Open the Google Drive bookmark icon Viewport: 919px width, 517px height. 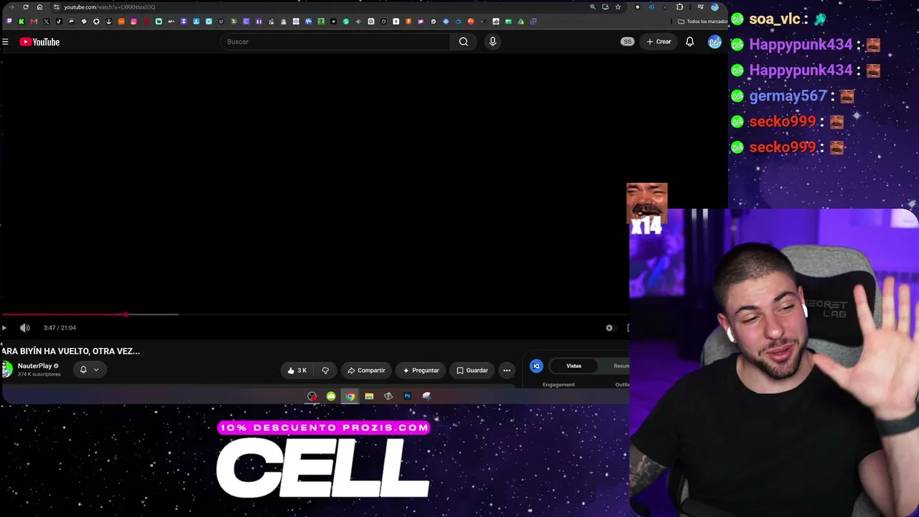tap(521, 22)
